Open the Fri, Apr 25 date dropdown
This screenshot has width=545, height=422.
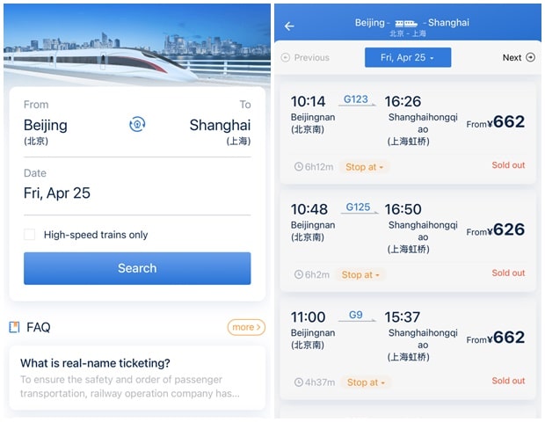(x=408, y=57)
